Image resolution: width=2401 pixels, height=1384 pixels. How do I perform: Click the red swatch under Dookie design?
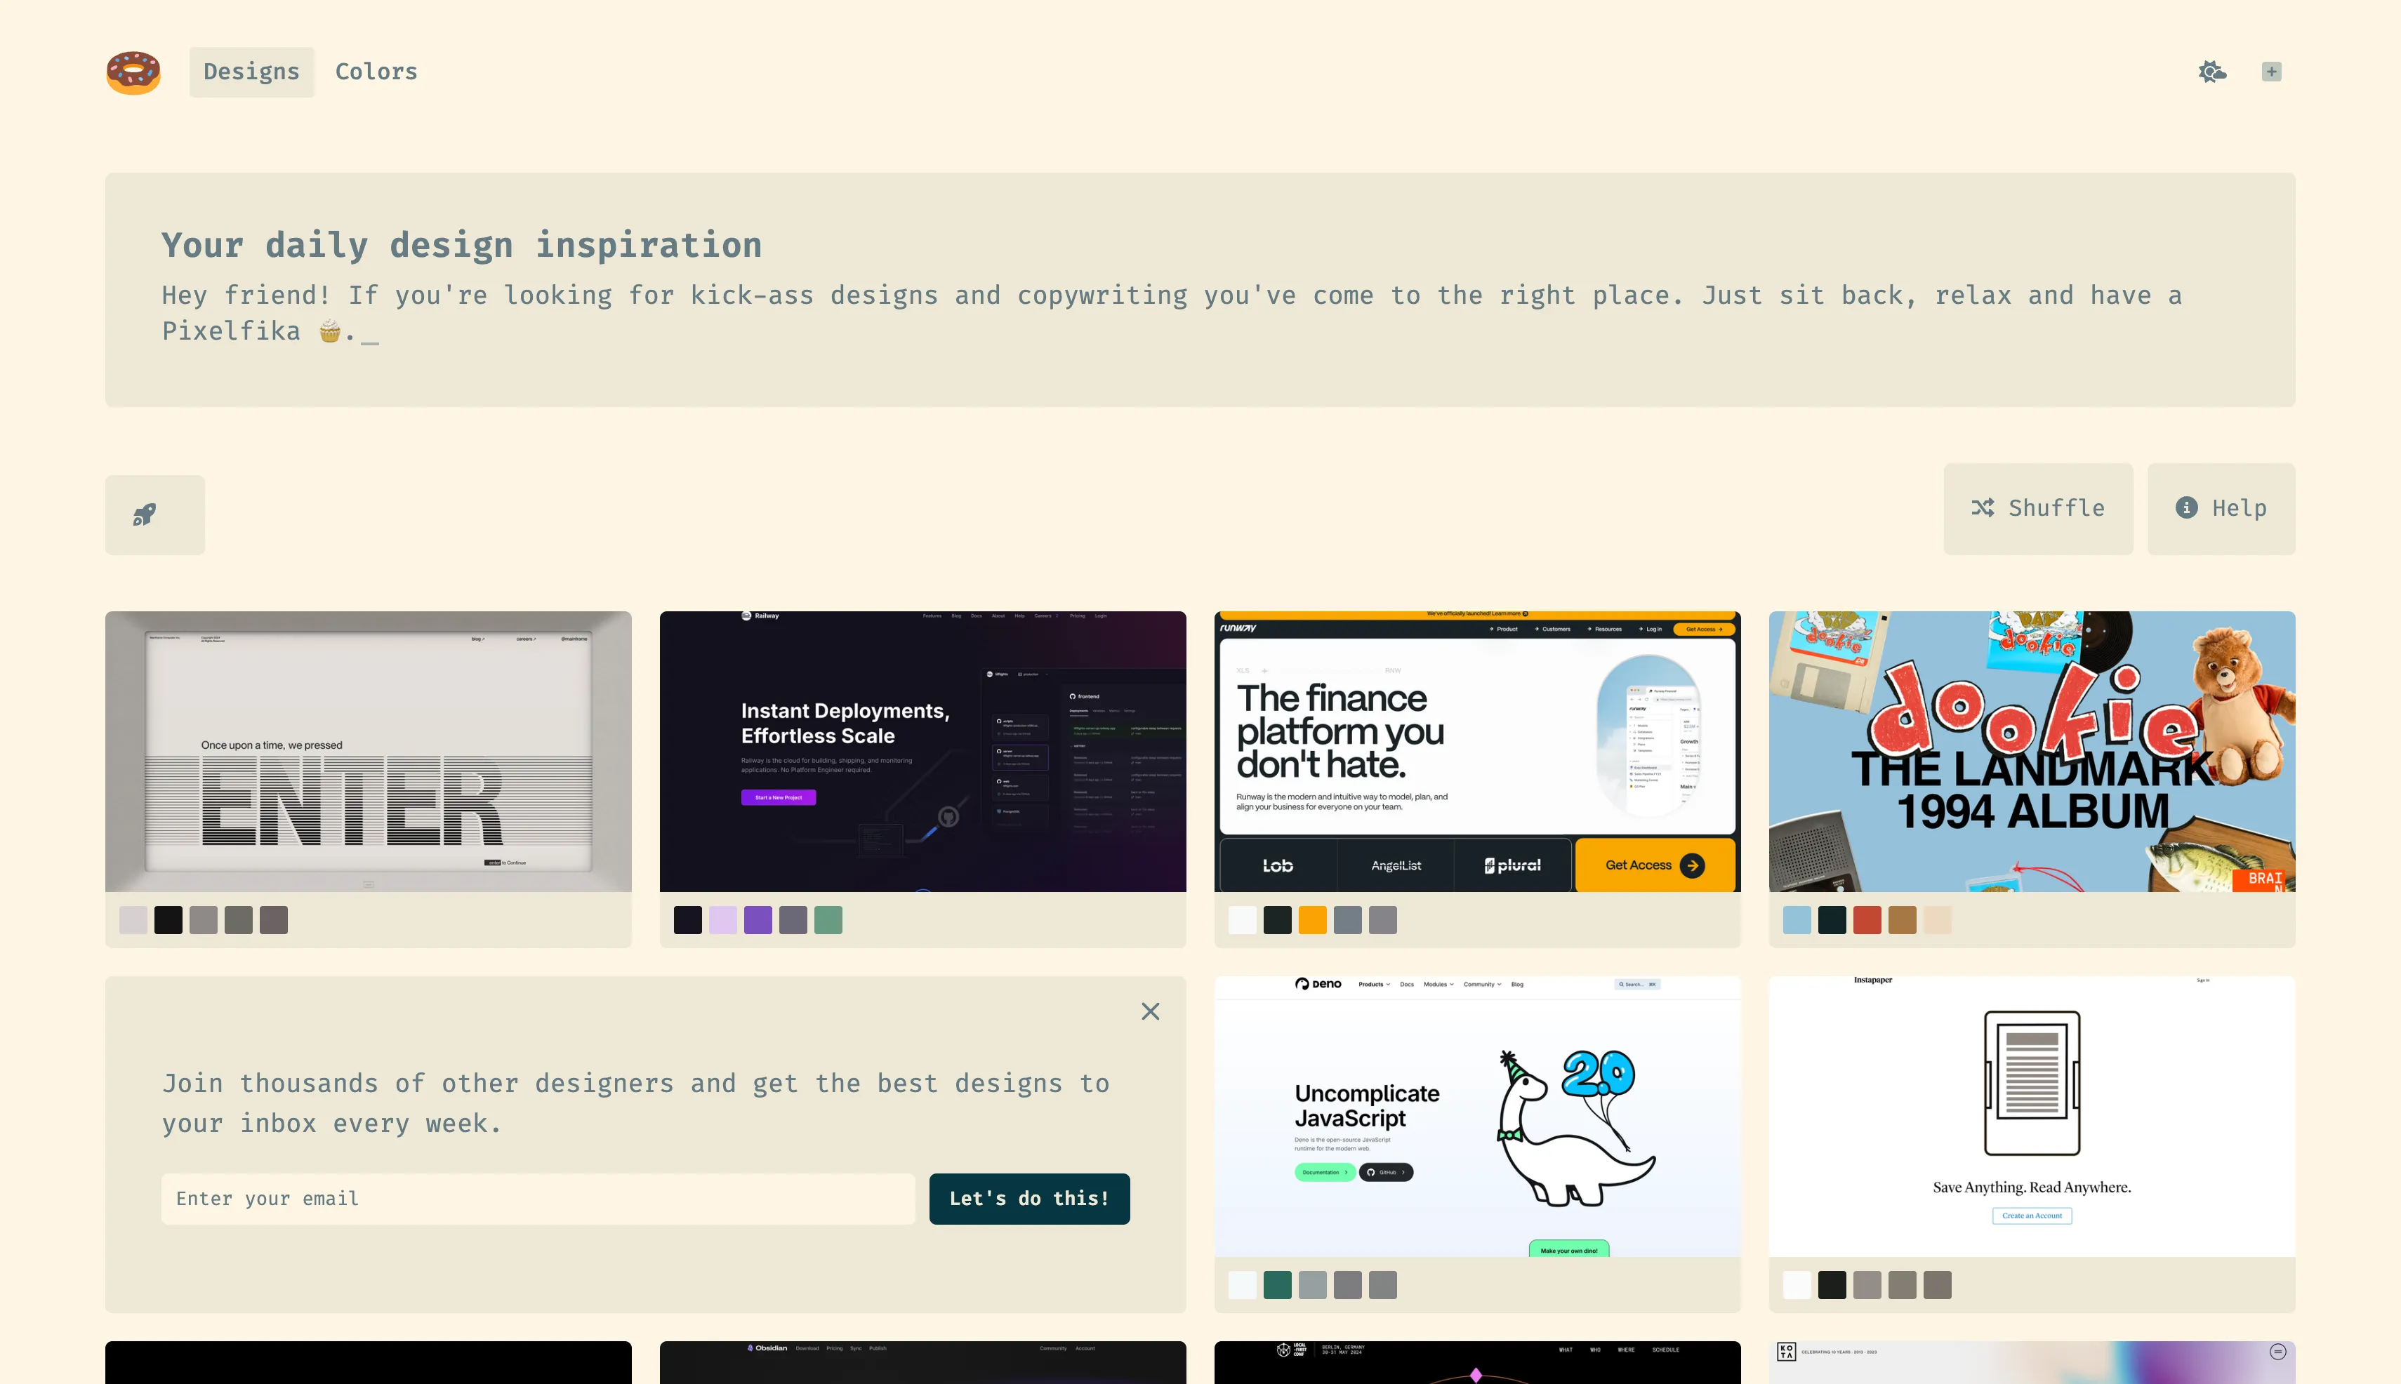[x=1867, y=920]
